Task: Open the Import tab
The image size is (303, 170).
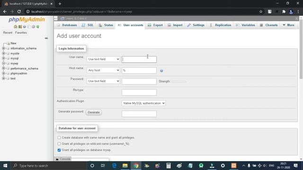Action: coord(175,25)
